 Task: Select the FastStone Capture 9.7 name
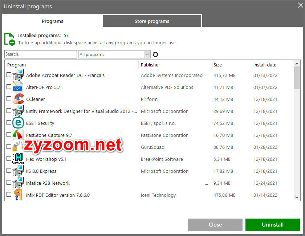[x=49, y=135]
